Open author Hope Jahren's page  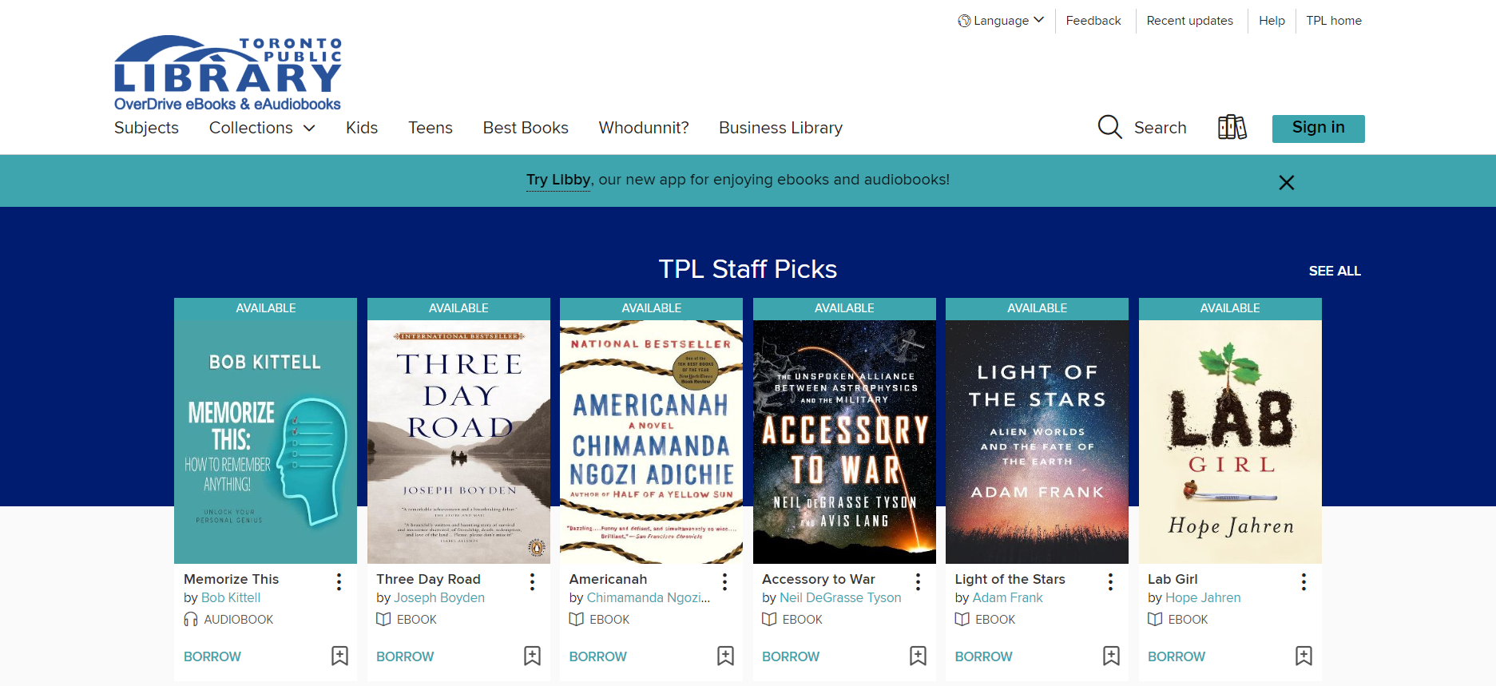tap(1203, 597)
